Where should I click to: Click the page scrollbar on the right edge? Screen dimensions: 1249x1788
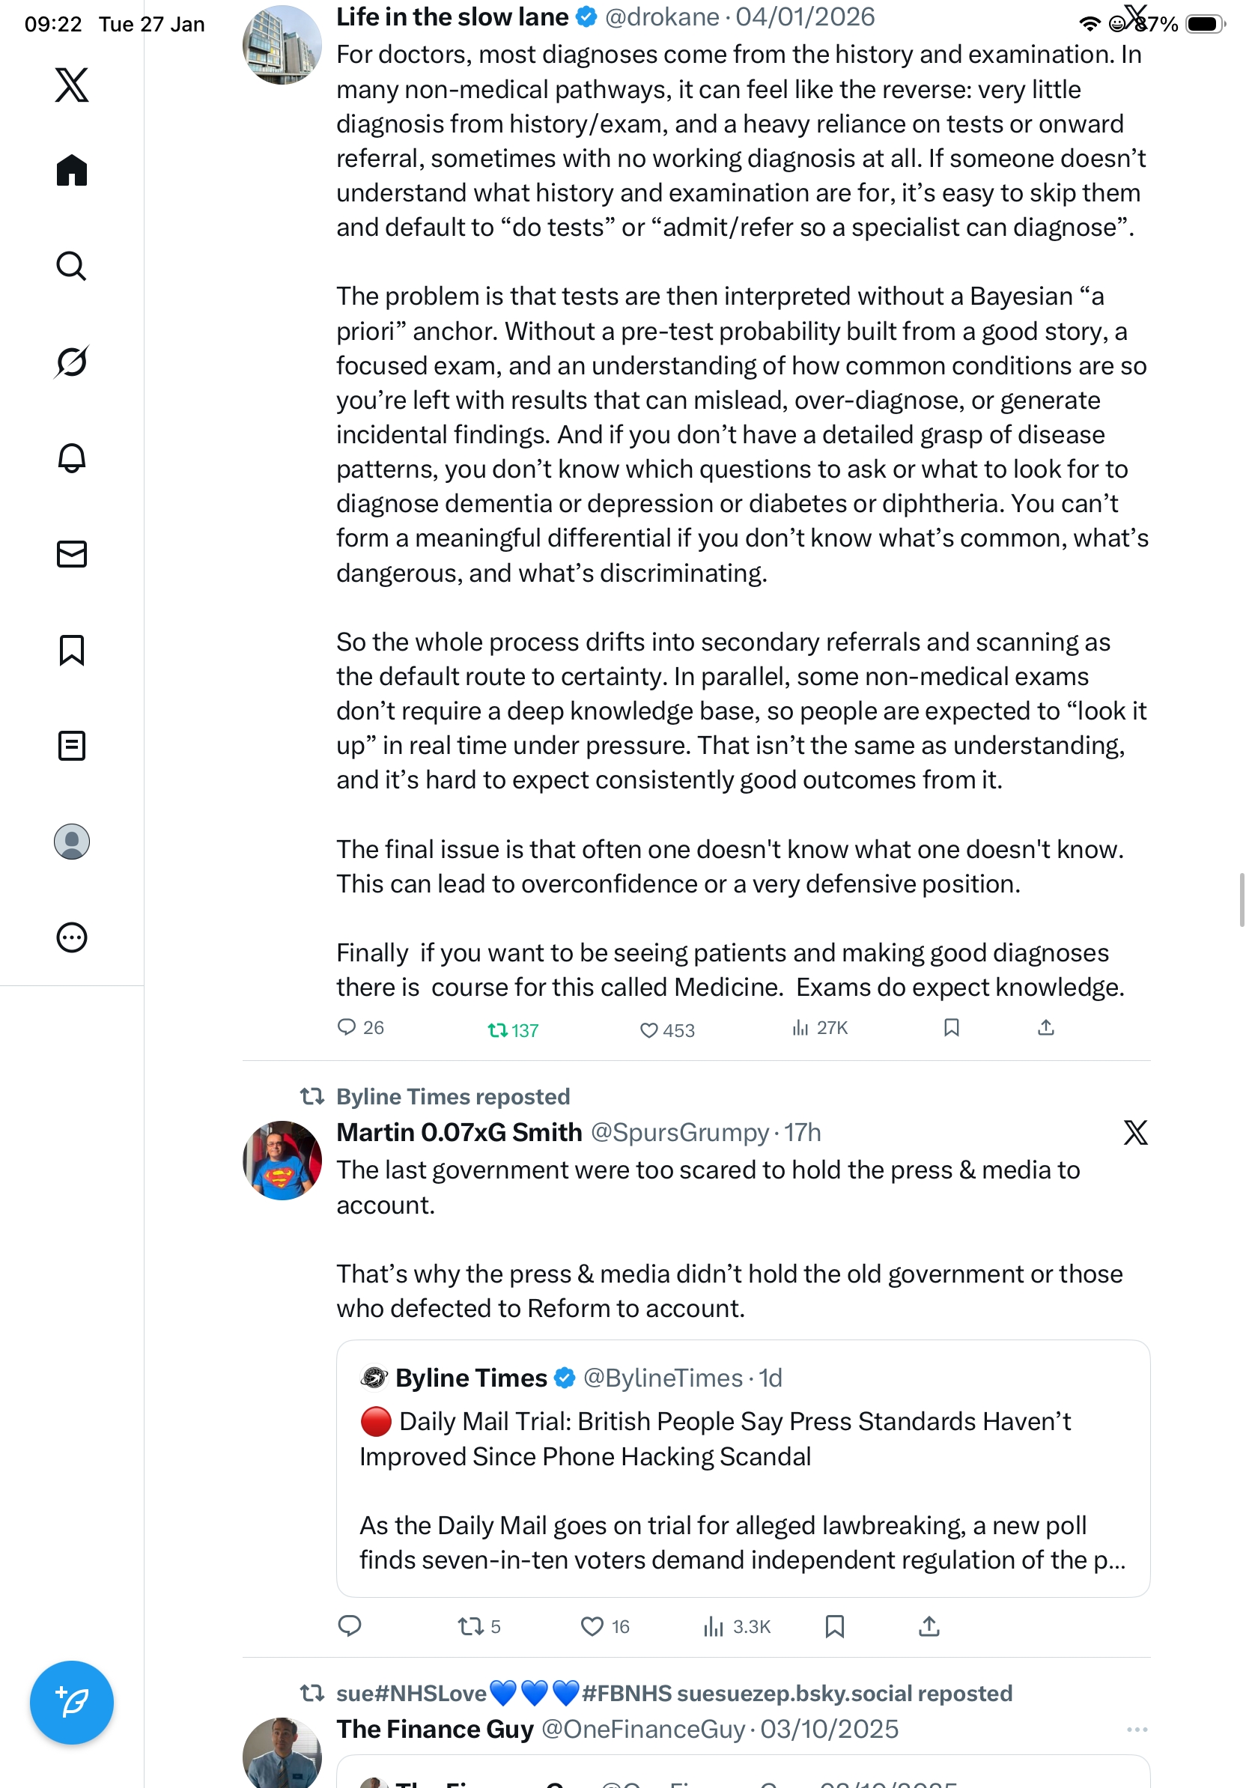[x=1242, y=899]
